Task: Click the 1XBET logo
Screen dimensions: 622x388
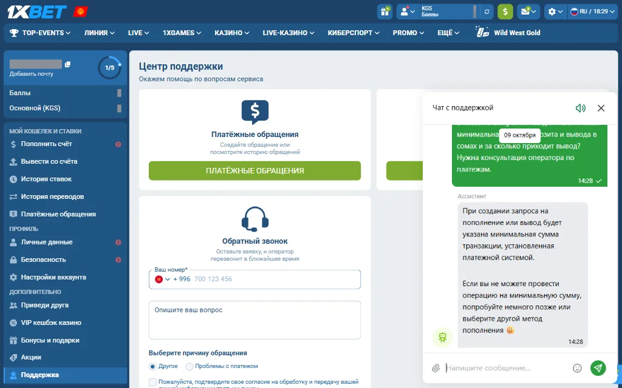Action: click(x=37, y=12)
